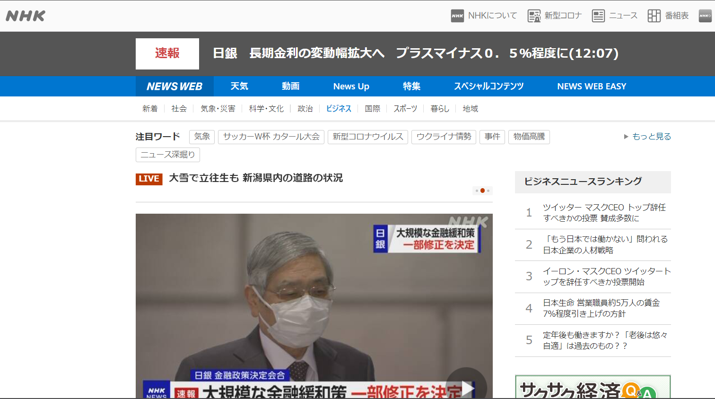Expand keywords via もっと見る
This screenshot has height=399, width=715.
pyautogui.click(x=651, y=137)
